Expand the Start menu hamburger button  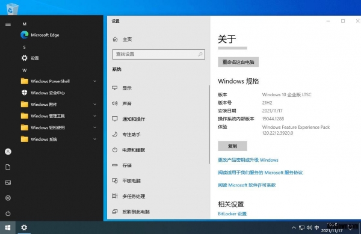pyautogui.click(x=8, y=24)
